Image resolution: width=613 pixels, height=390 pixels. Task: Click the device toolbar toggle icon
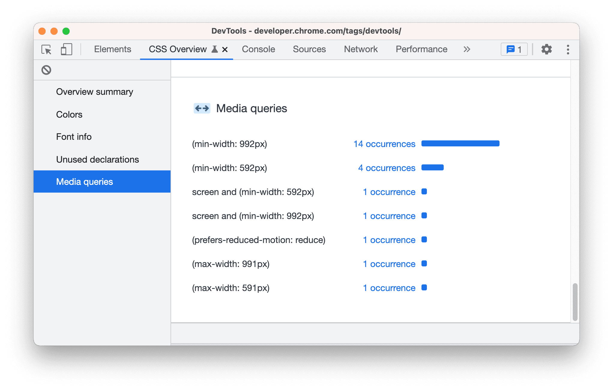[66, 49]
